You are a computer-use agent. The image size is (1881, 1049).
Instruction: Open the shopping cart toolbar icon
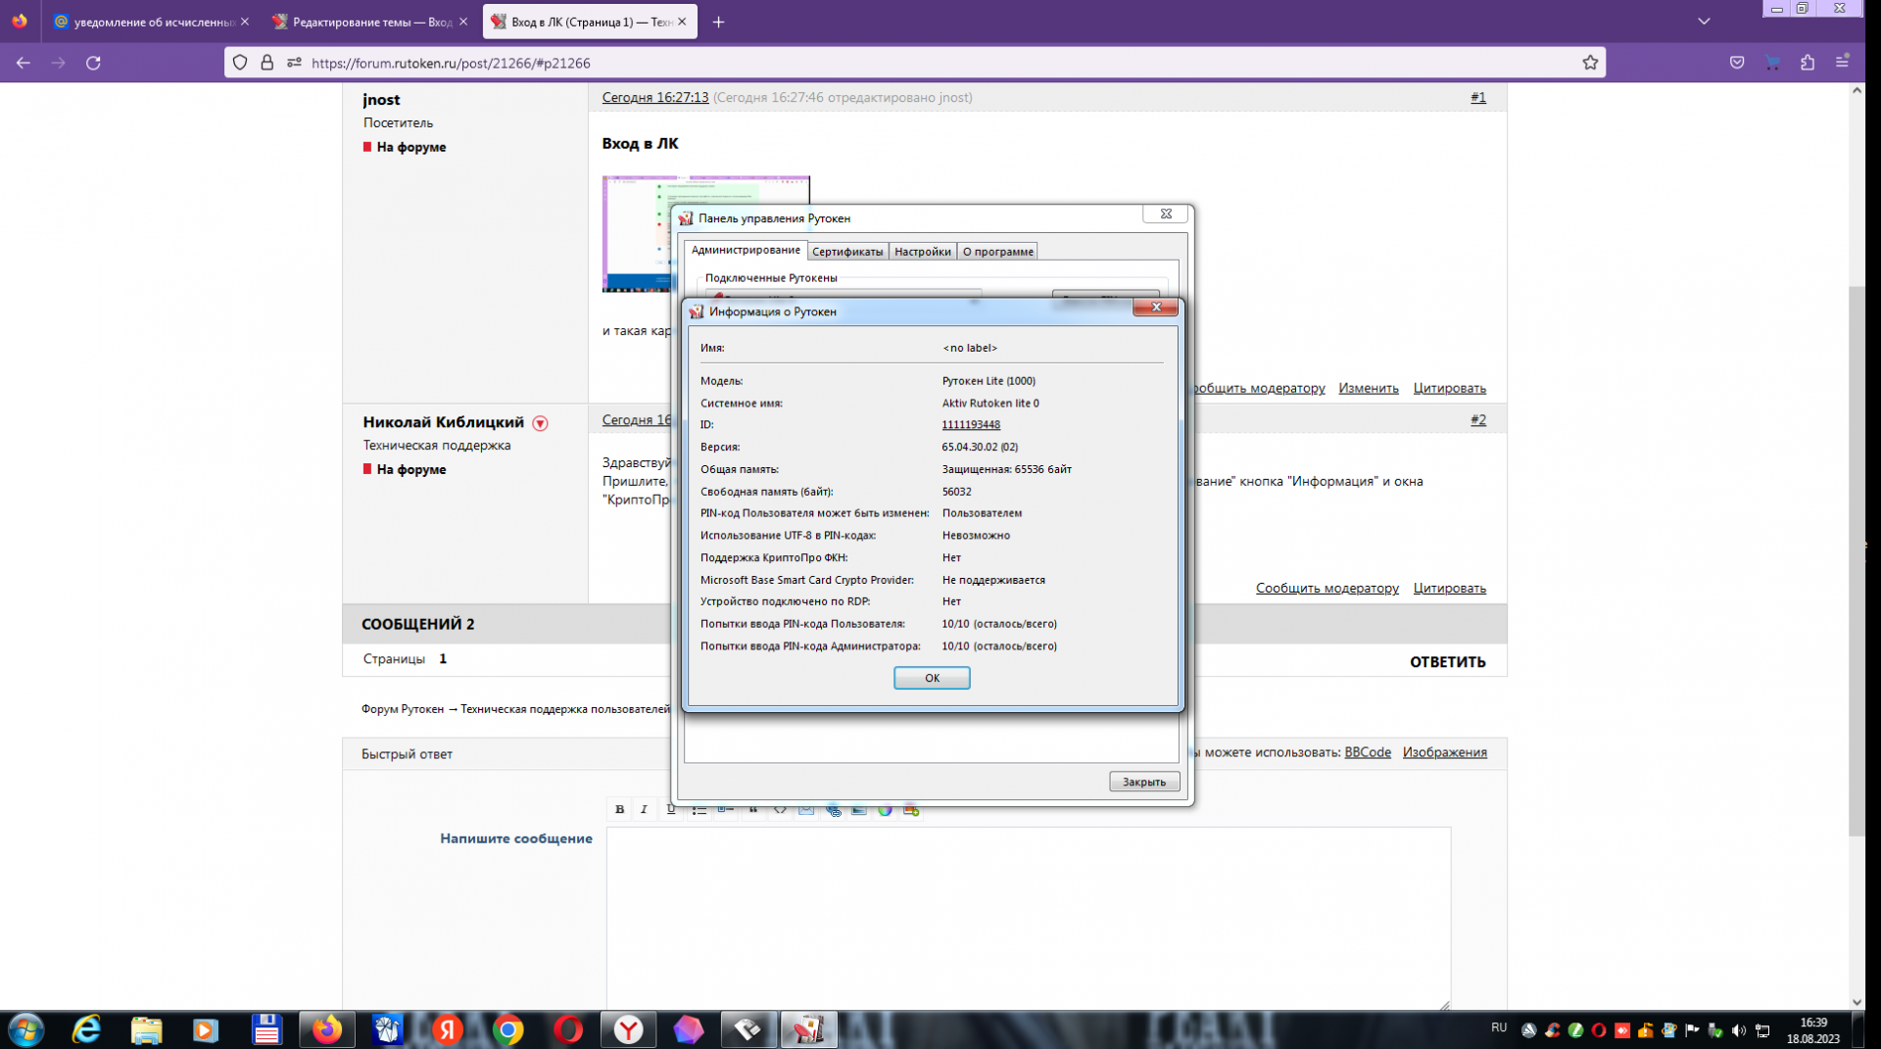click(x=1772, y=63)
